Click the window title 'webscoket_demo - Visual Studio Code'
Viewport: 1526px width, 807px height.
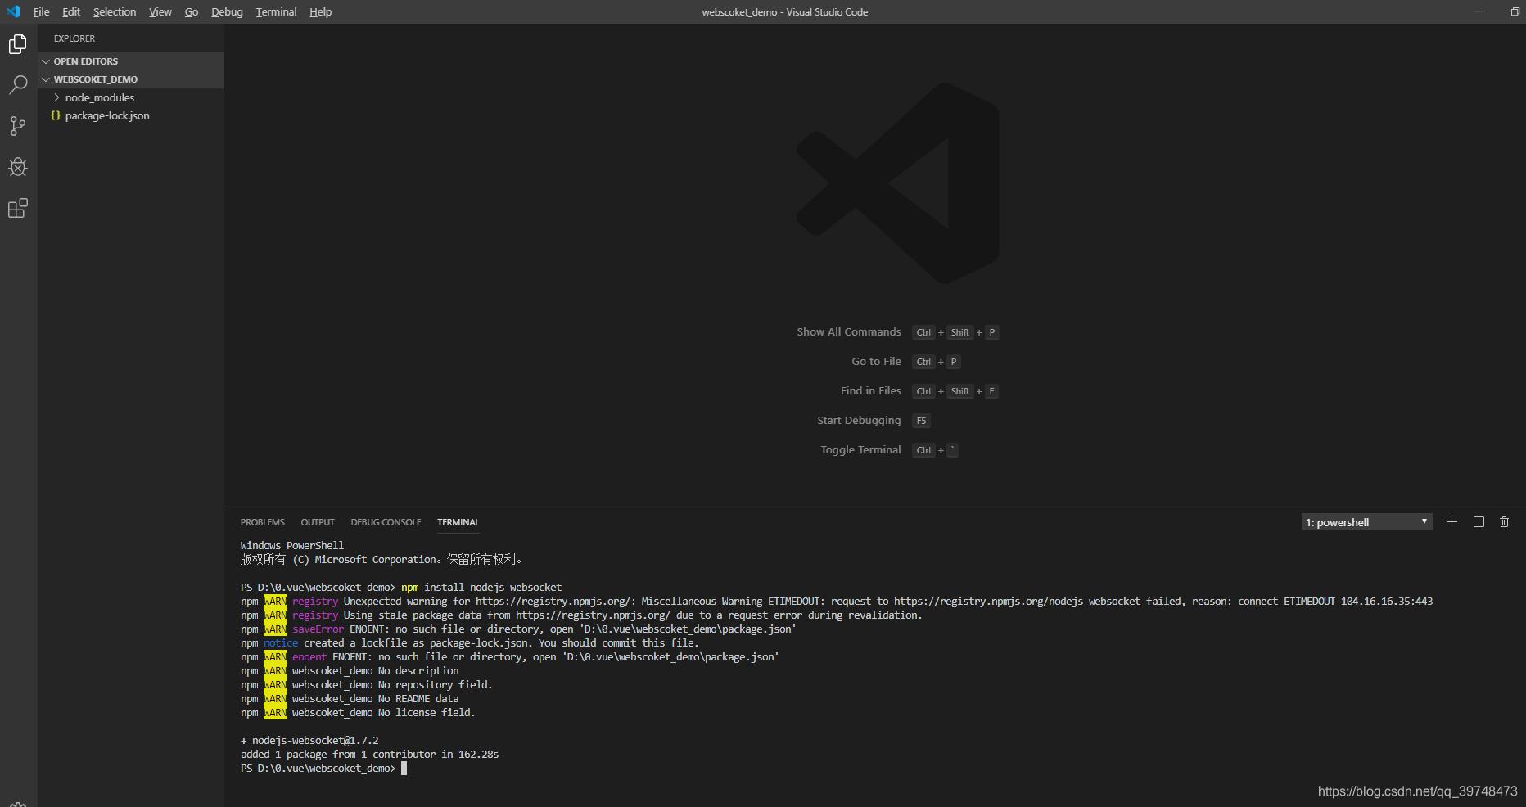(784, 12)
